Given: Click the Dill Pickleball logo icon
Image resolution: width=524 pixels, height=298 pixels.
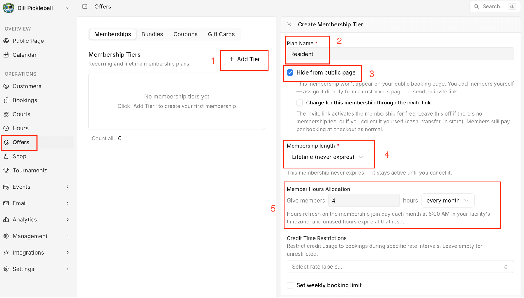Looking at the screenshot, I should 8,8.
